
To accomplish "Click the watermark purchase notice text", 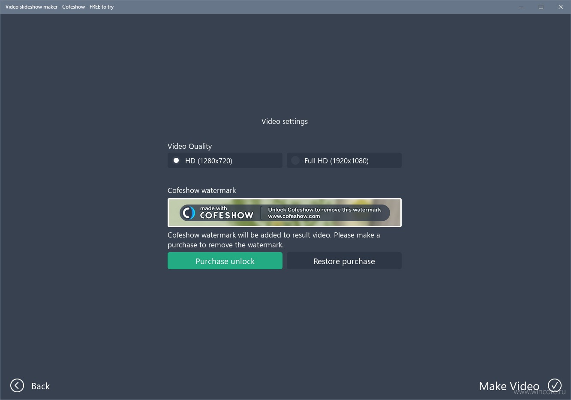I will click(274, 240).
